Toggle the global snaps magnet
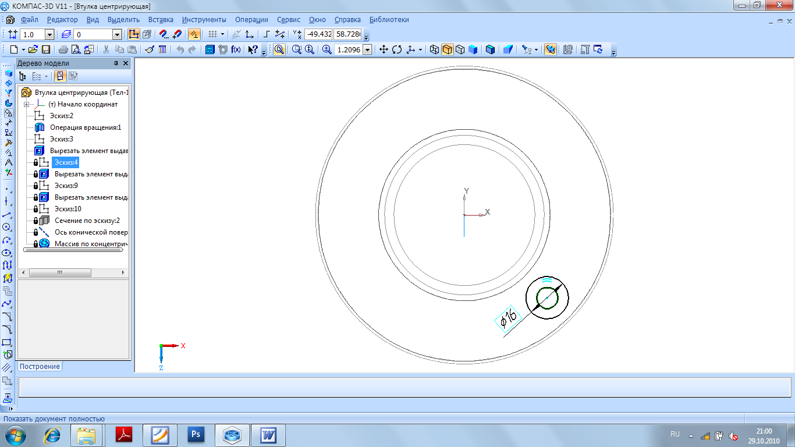 click(x=164, y=34)
